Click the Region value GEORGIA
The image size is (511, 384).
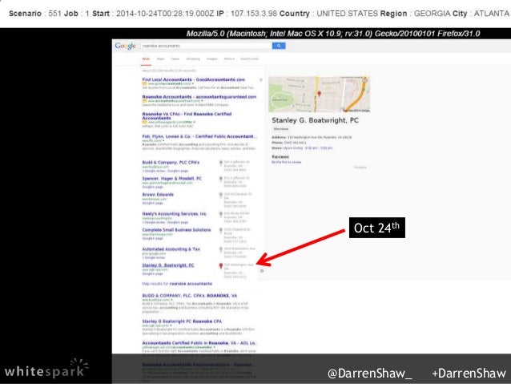coord(432,14)
